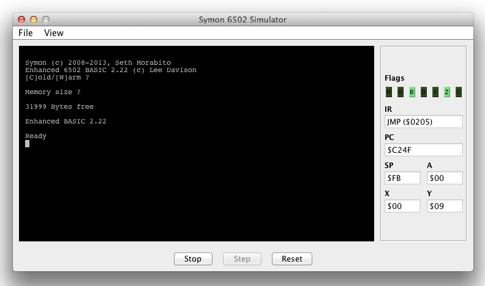The image size is (485, 286).
Task: Click the '31999 Bytes free' line
Action: pyautogui.click(x=59, y=107)
